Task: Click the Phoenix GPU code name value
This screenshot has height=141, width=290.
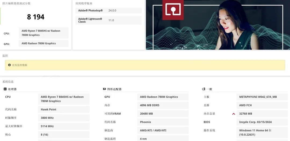Action: [163, 122]
